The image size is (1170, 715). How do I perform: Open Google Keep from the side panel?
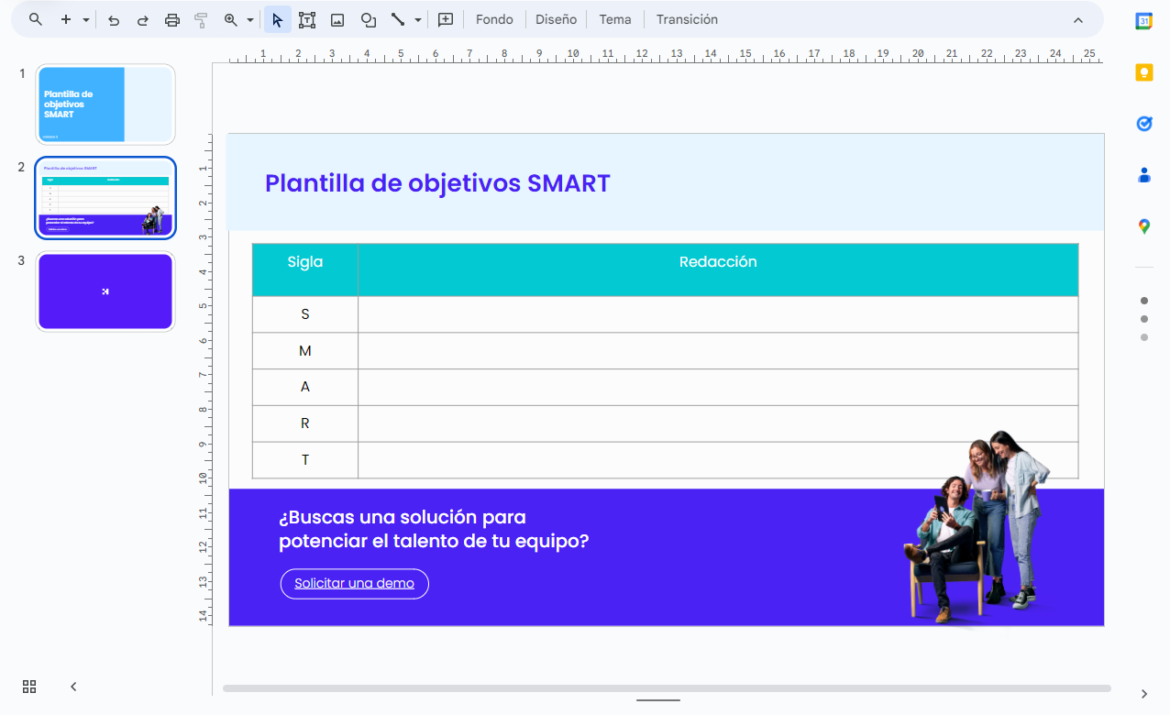(1143, 71)
